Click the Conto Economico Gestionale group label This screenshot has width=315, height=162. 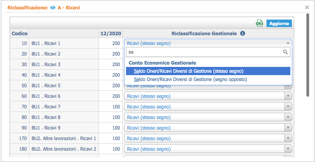[x=162, y=63]
